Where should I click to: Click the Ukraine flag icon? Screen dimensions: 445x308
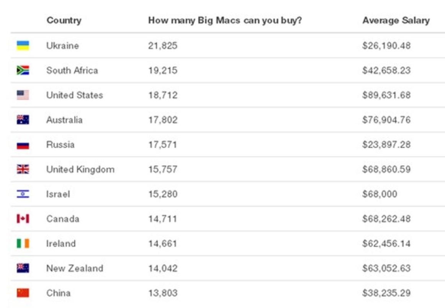(23, 46)
